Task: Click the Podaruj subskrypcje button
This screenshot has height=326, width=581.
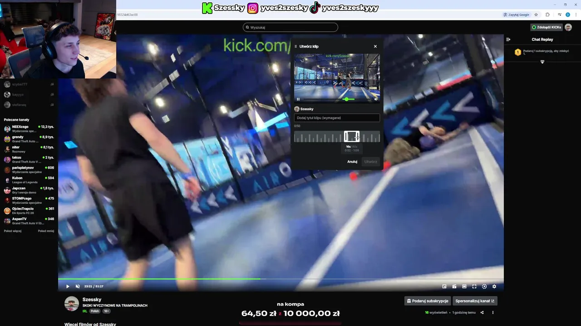Action: 427,301
